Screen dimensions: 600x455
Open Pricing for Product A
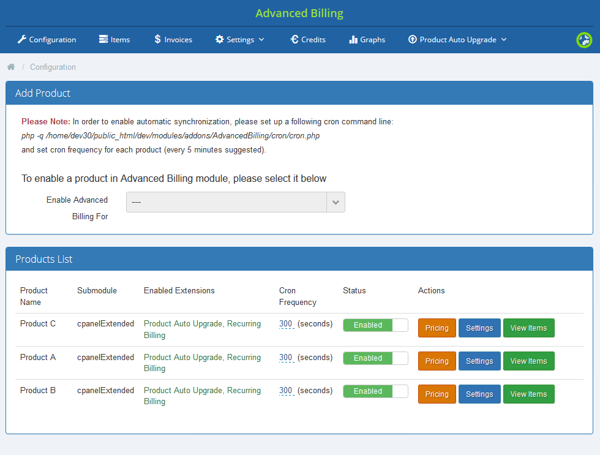(437, 361)
